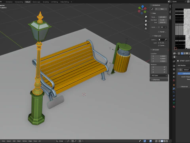The height and width of the screenshot is (143, 190).
Task: Click the hand pan view icon
Action: (146, 21)
